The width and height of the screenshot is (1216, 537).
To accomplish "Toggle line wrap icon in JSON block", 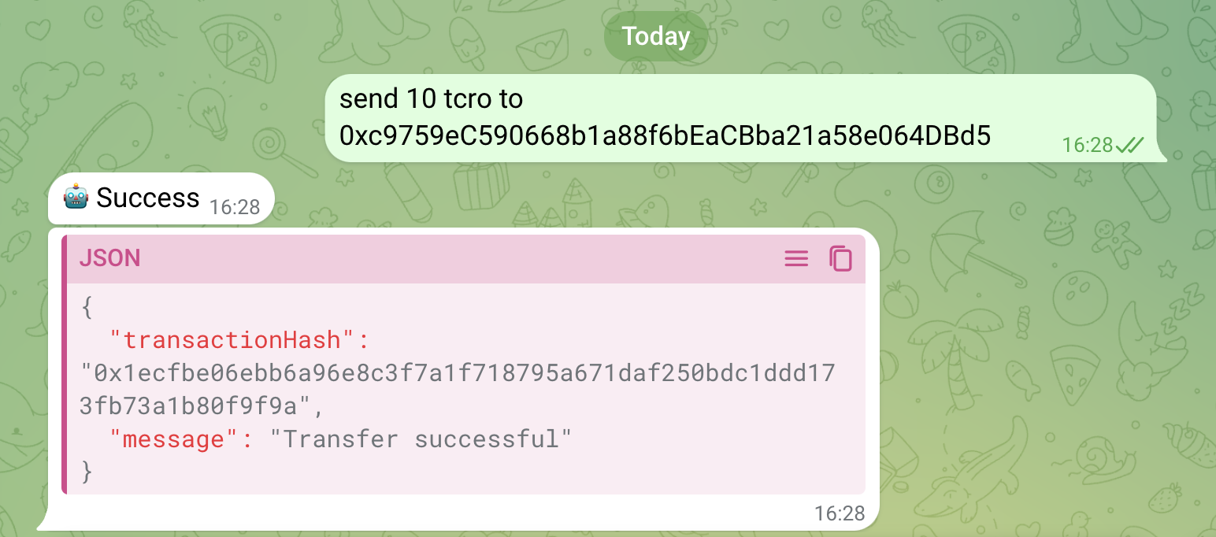I will 796,258.
